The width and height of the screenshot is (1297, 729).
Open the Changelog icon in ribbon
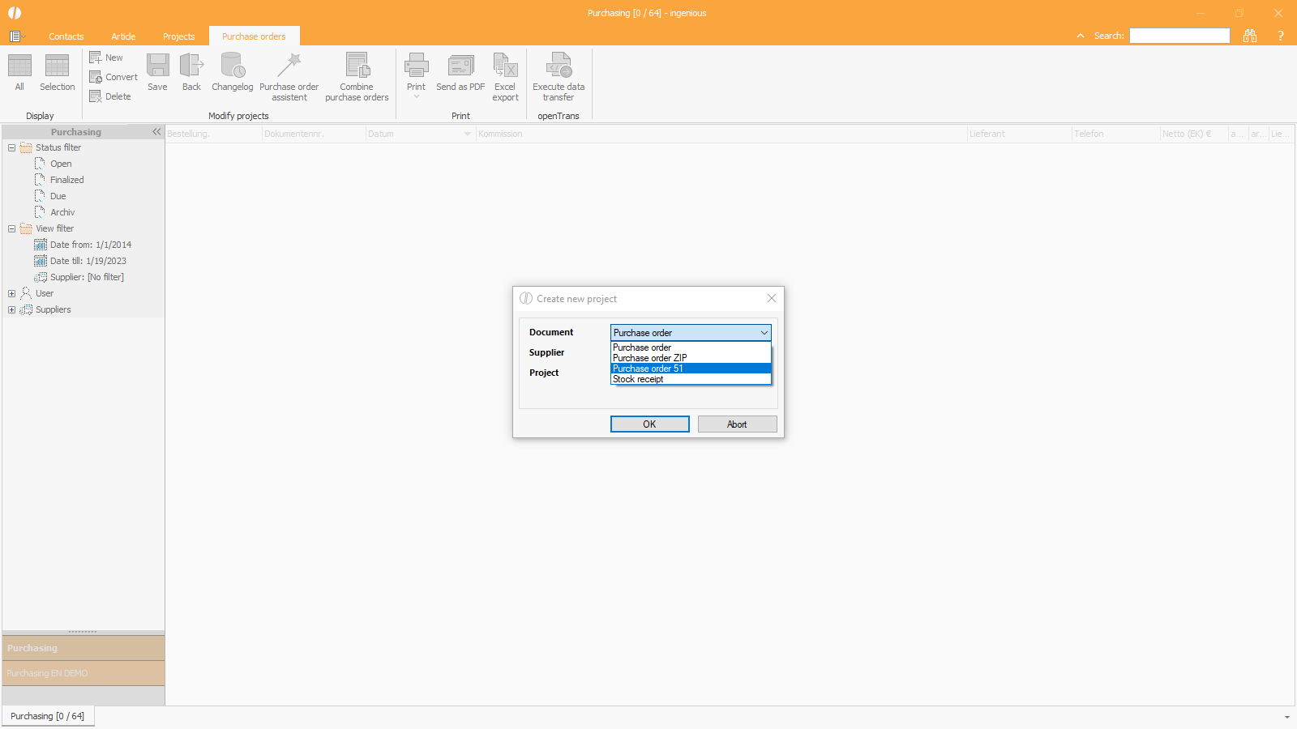(233, 66)
